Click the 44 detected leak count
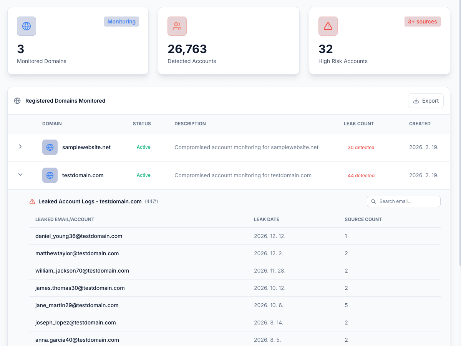Image resolution: width=461 pixels, height=346 pixels. click(x=361, y=176)
